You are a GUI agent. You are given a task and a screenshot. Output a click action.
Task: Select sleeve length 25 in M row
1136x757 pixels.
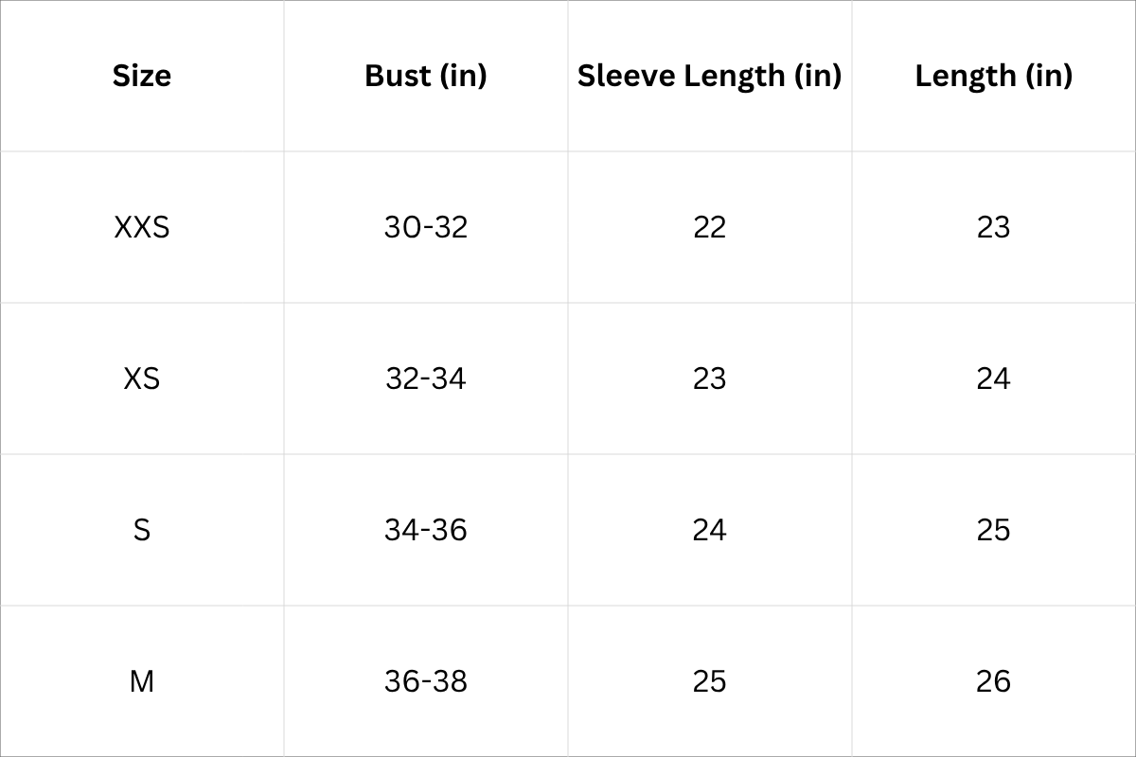tap(709, 681)
